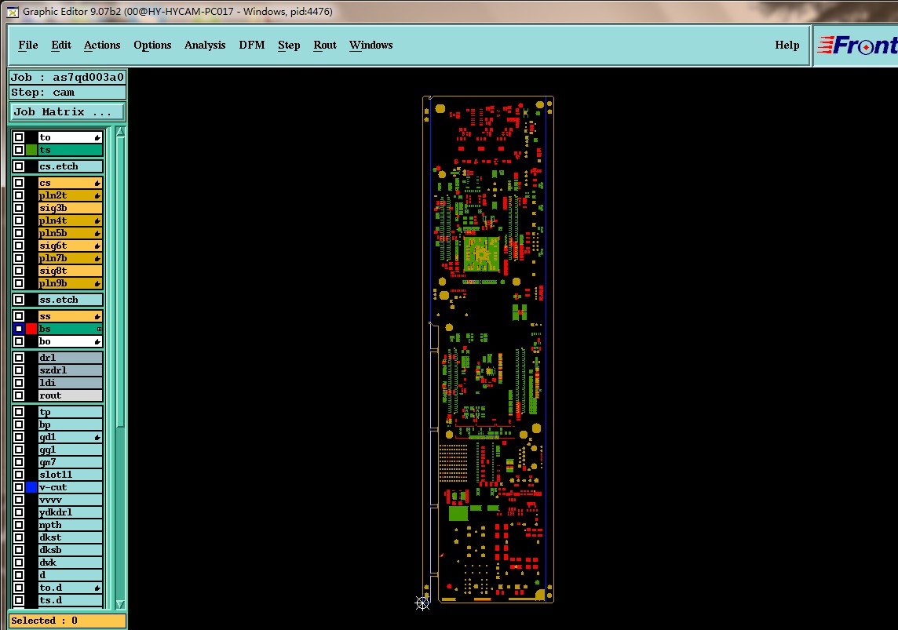Select layer pln4t in layer list
Screen dimensions: 898x630
(70, 221)
